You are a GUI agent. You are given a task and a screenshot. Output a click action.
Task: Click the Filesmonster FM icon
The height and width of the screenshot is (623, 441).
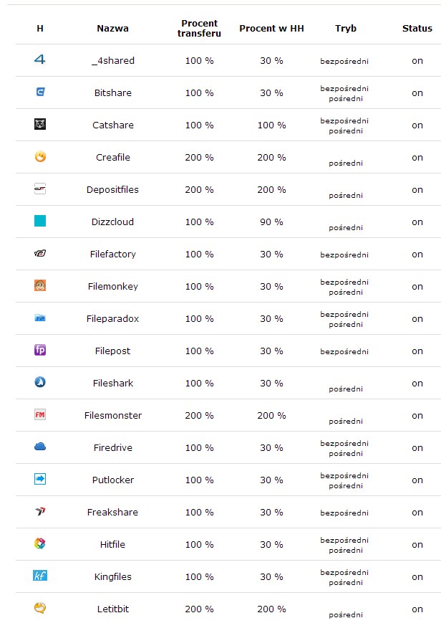point(40,415)
